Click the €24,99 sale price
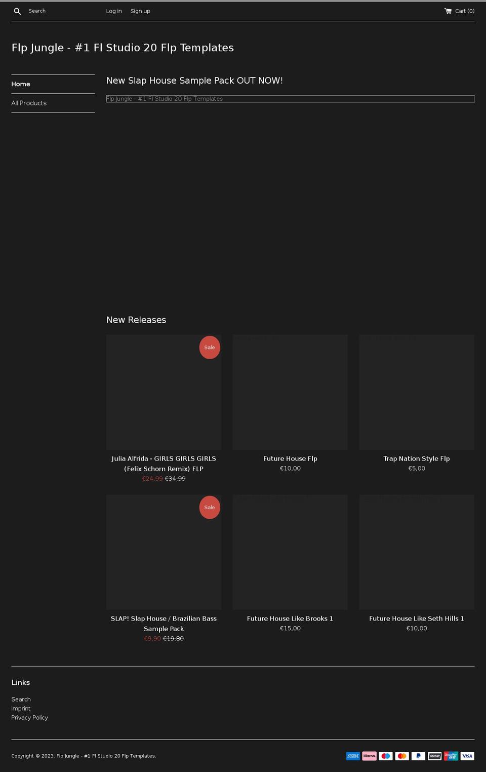Viewport: 486px width, 772px height. click(152, 479)
